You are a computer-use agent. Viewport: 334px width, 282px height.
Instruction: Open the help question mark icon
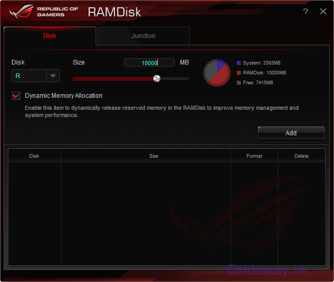click(x=305, y=11)
